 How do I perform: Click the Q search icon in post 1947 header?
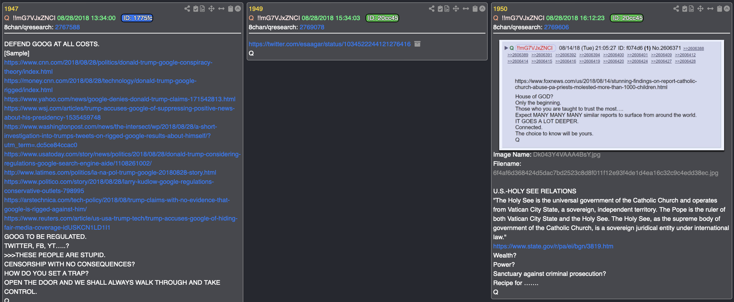7,18
